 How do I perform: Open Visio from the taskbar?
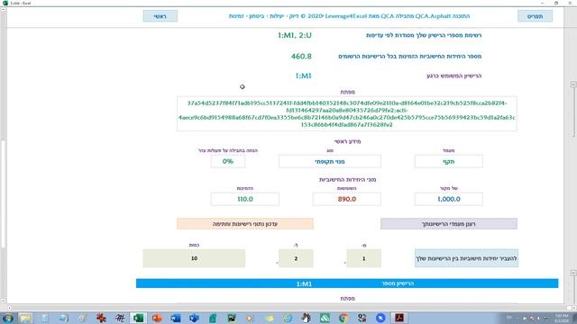[x=195, y=318]
